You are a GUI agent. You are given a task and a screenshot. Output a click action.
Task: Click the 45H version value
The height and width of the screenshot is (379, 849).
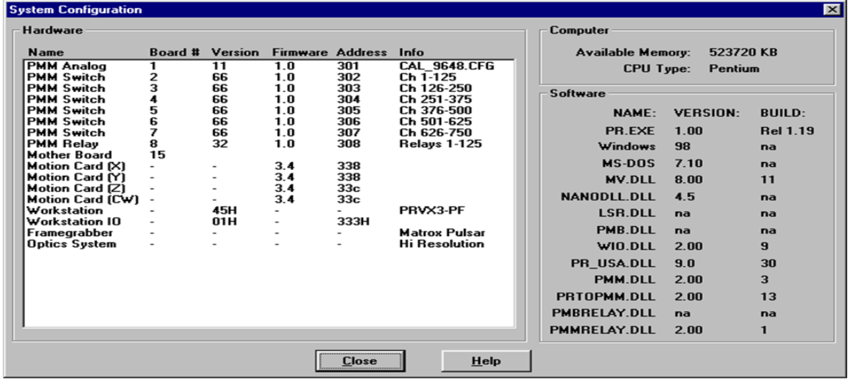(x=223, y=210)
